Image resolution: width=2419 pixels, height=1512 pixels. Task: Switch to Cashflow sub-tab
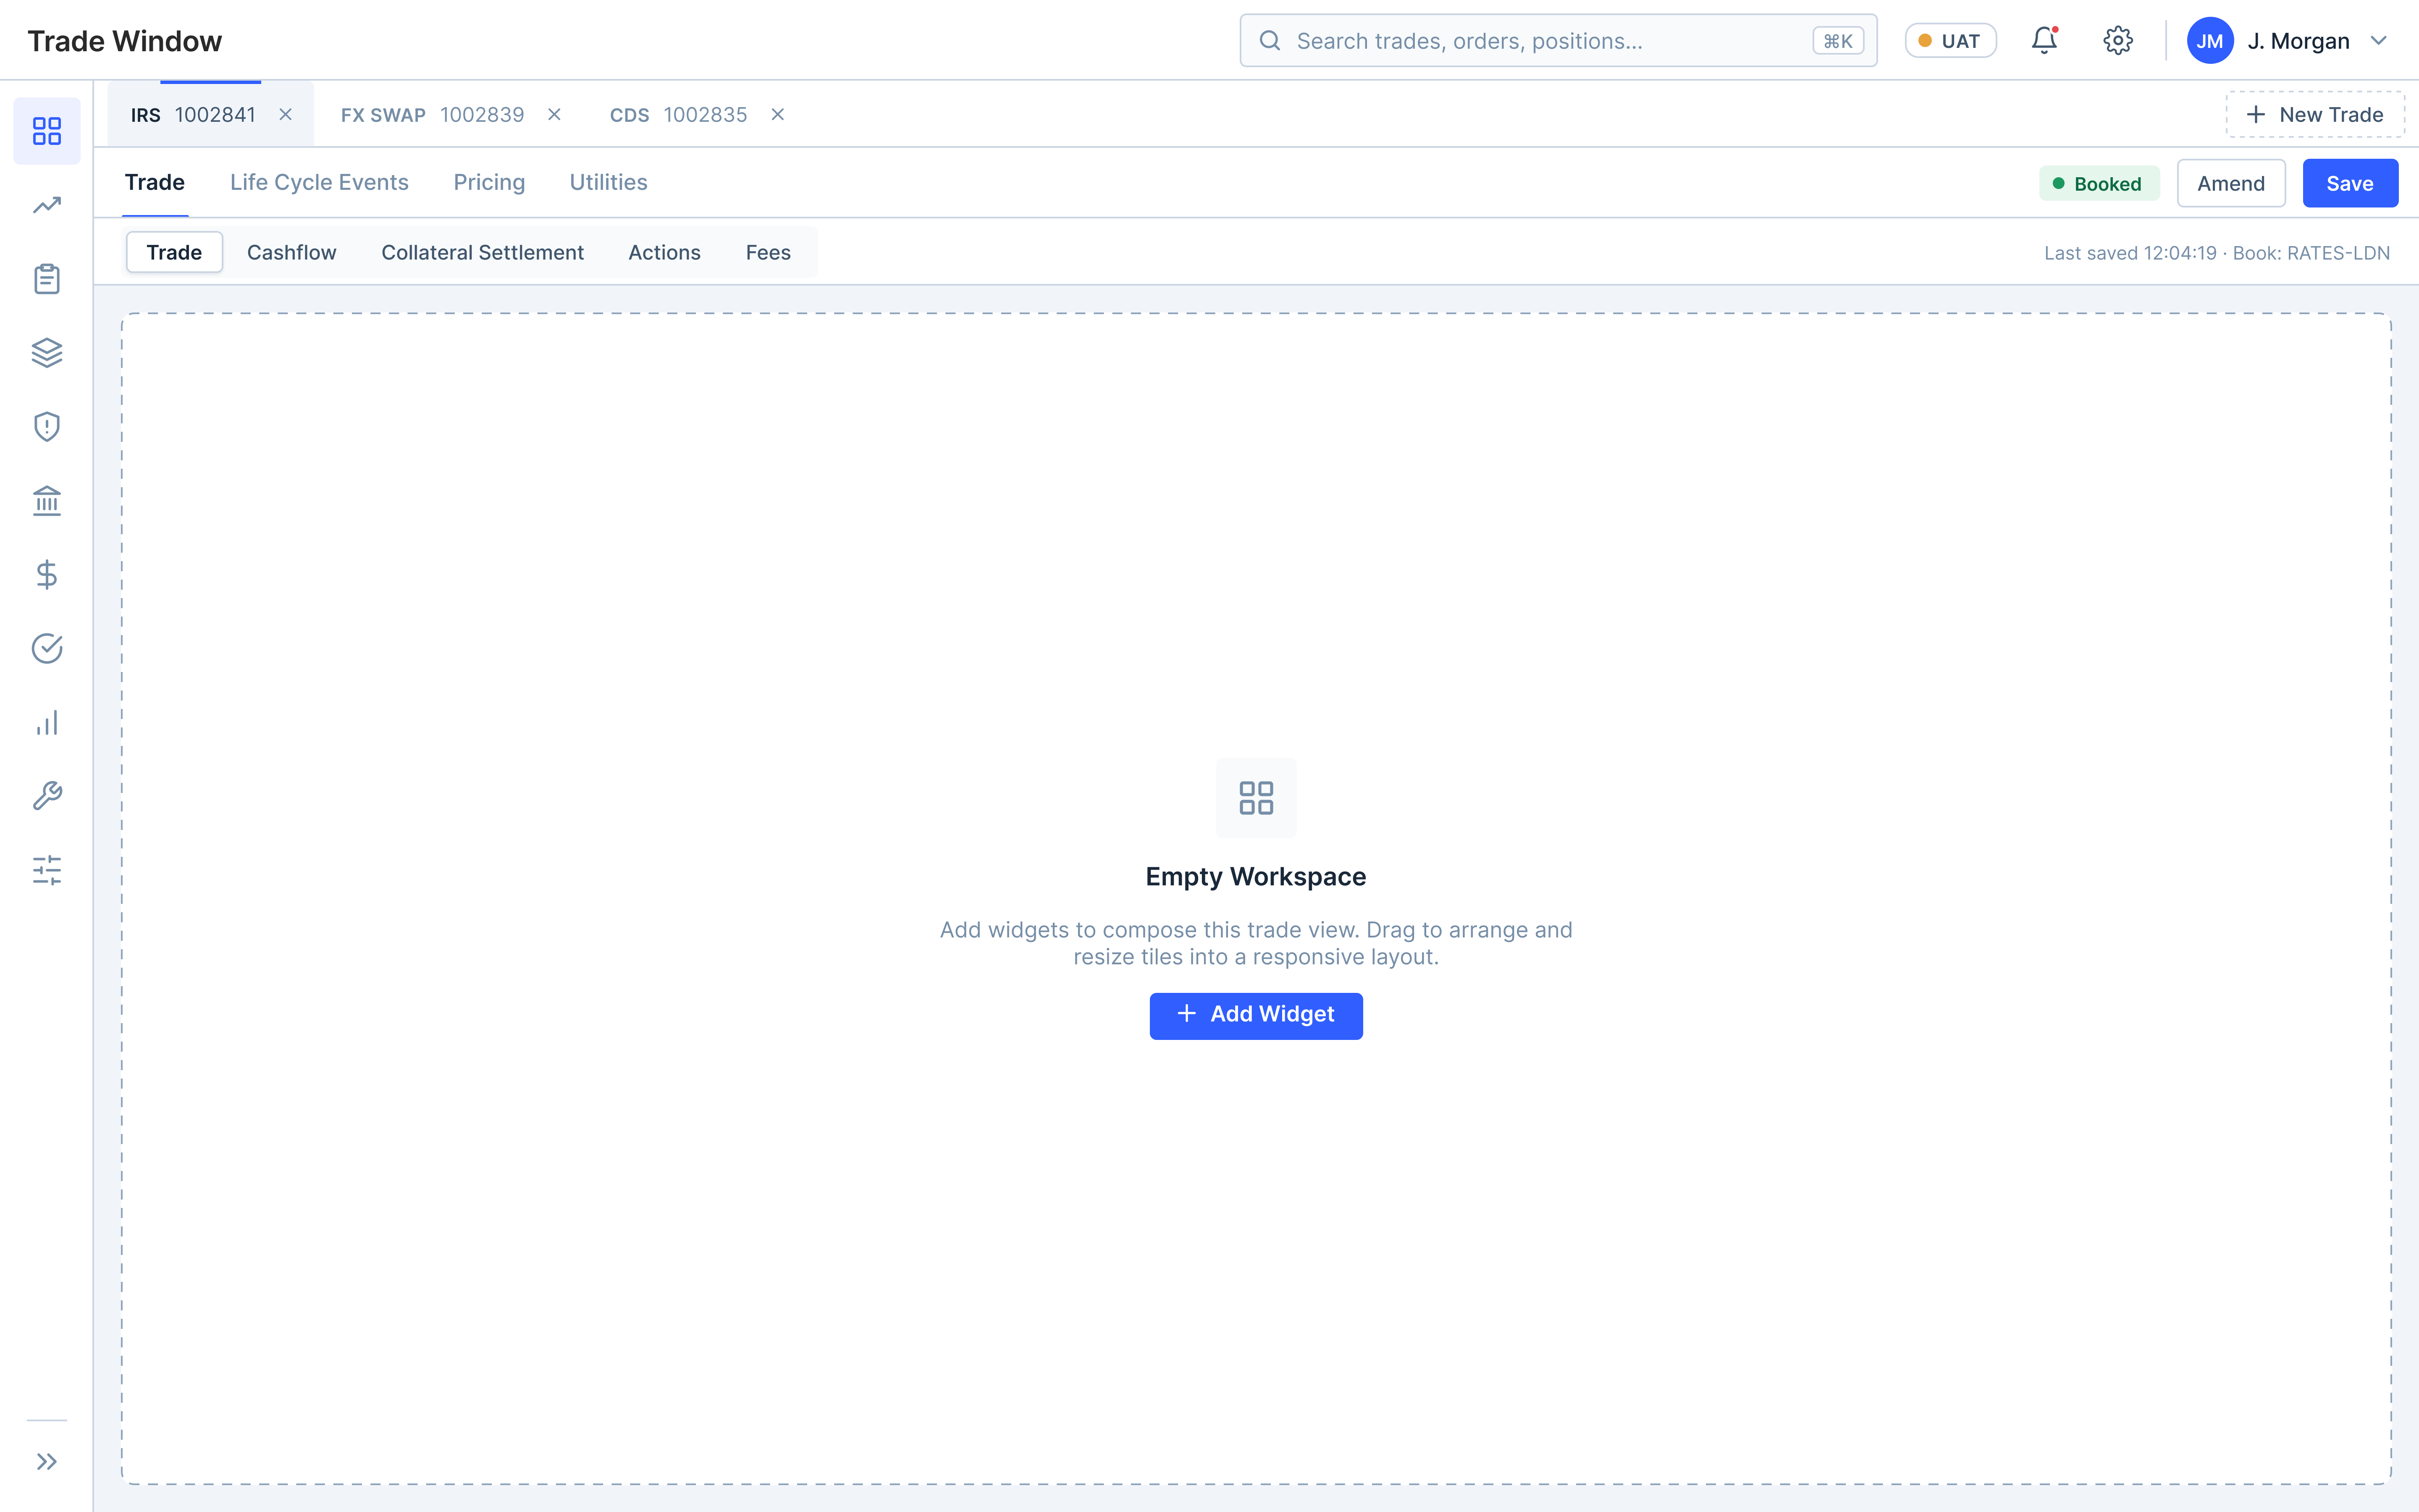coord(291,253)
